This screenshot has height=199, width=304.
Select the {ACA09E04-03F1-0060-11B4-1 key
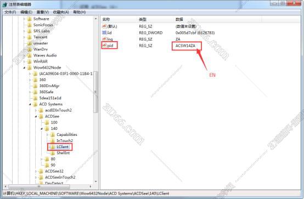(66, 73)
